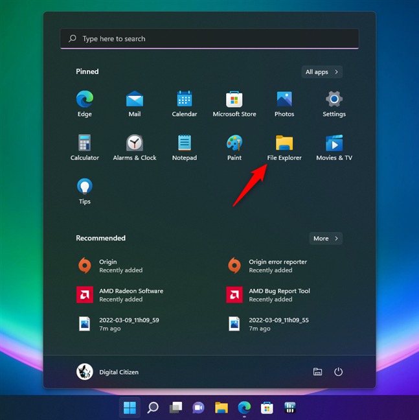Launch Movies & TV
This screenshot has height=420, width=419.
334,148
